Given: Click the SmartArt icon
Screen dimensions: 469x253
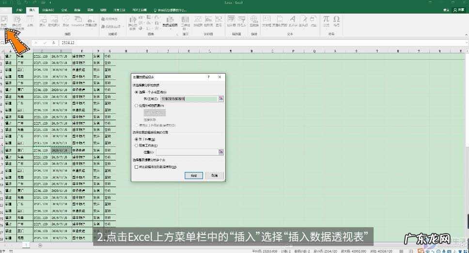Looking at the screenshot, I should pyautogui.click(x=78, y=21).
